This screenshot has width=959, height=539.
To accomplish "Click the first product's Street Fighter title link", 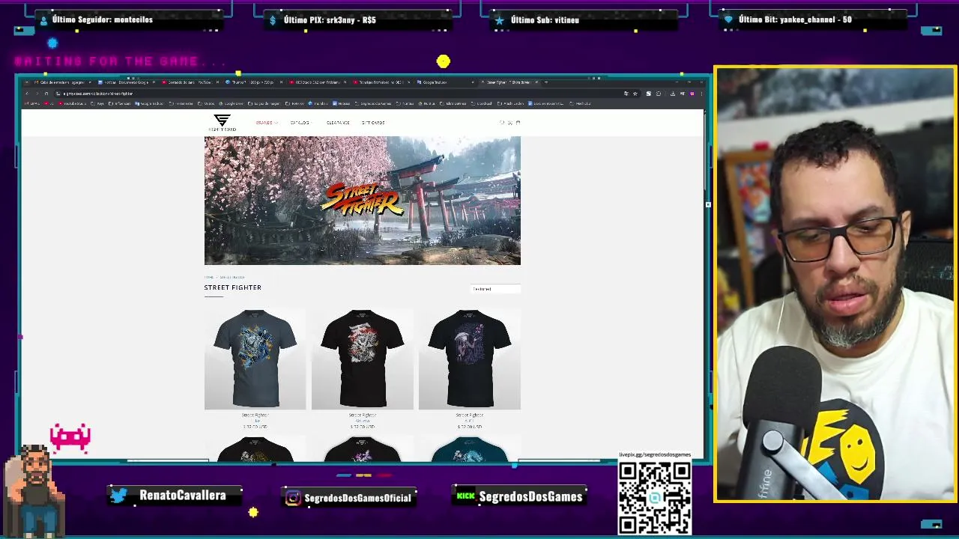I will click(x=255, y=415).
